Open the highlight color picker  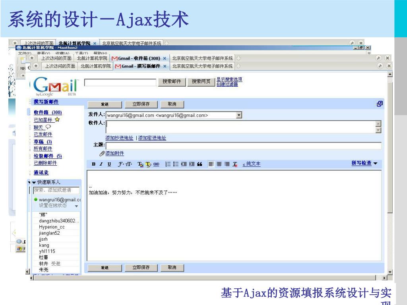pos(148,164)
